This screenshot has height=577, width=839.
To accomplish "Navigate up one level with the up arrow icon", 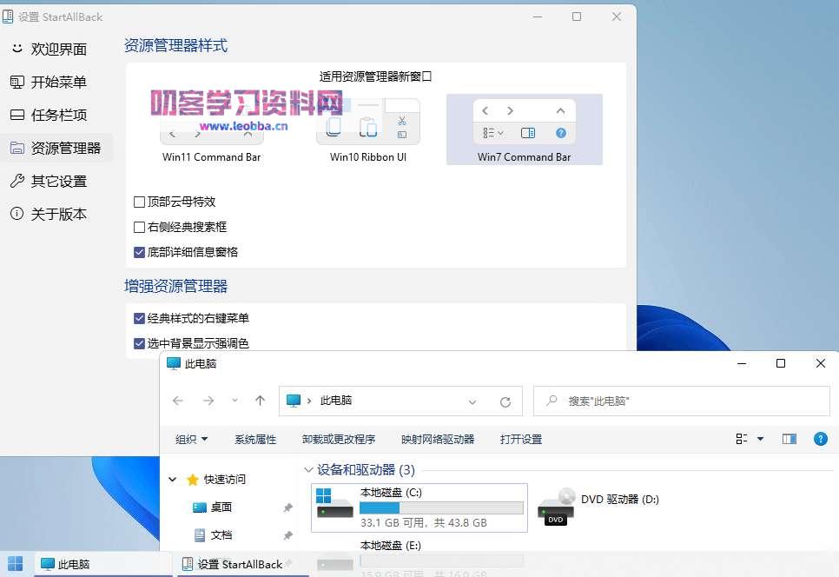I will point(259,401).
